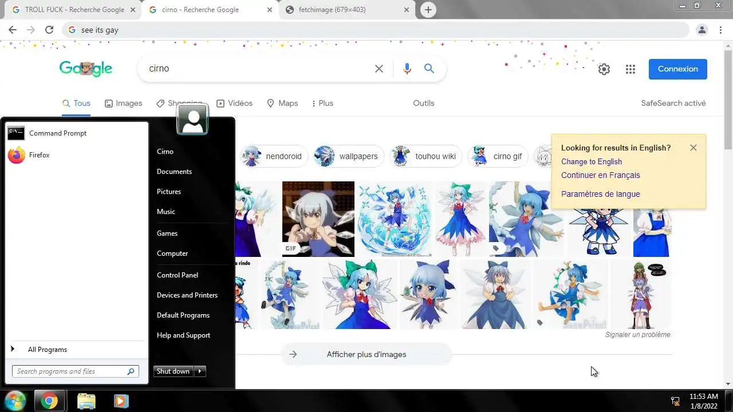733x412 pixels.
Task: Click Continuer en Français link
Action: tap(601, 176)
